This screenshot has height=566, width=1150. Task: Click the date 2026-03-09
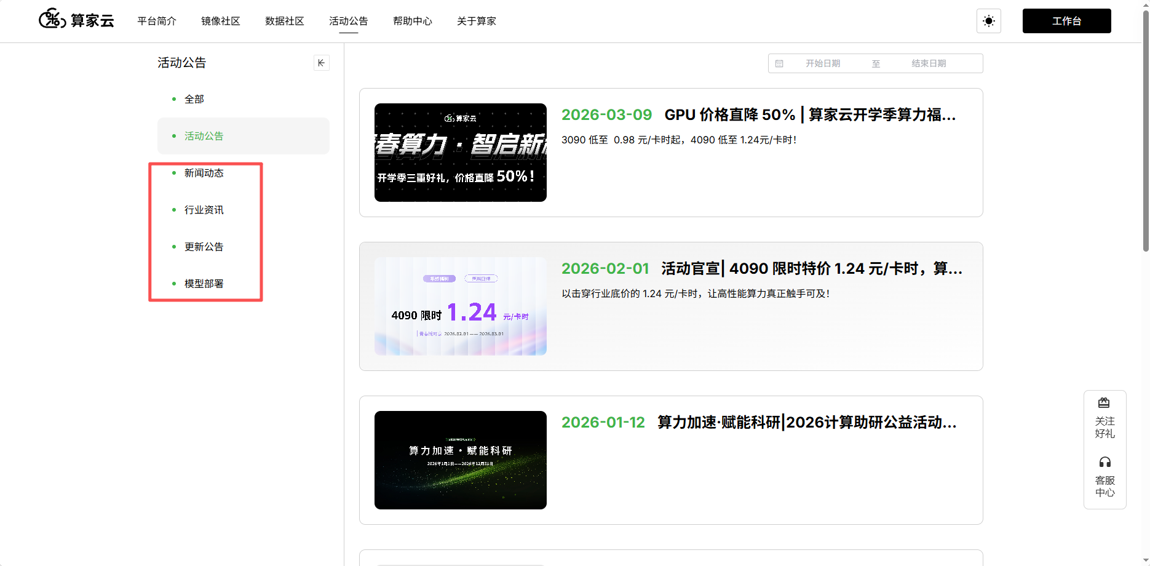pyautogui.click(x=606, y=114)
